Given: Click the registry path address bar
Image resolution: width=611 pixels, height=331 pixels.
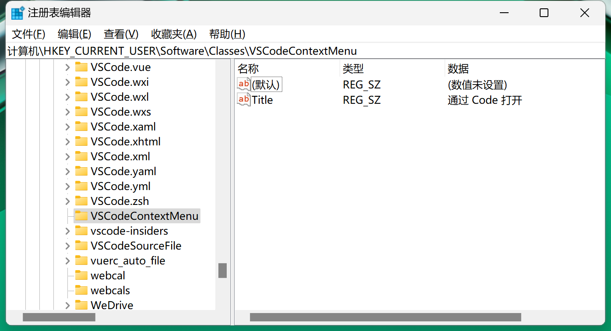Looking at the screenshot, I should [305, 51].
